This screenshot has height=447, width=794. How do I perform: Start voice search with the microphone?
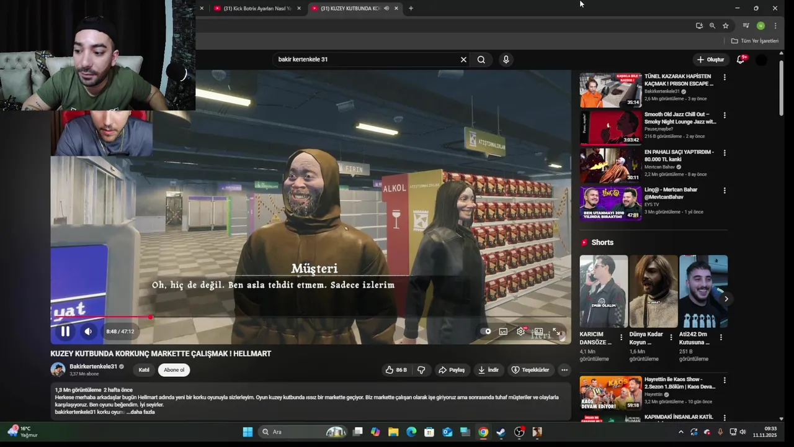[x=506, y=60]
